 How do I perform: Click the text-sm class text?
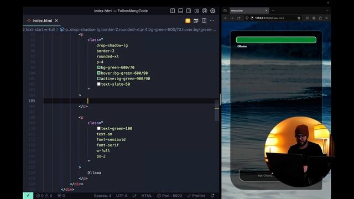coord(105,134)
